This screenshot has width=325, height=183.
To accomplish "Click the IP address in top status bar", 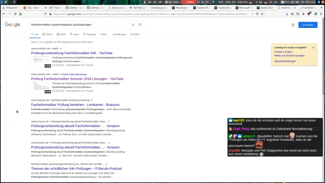I will click(233, 2).
